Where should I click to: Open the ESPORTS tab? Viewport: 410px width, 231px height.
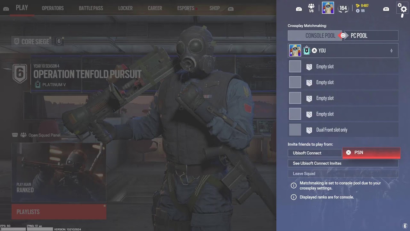coord(186,8)
